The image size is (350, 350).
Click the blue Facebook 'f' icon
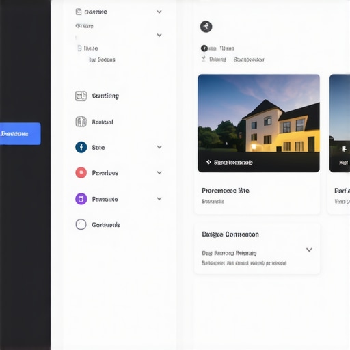tap(81, 147)
